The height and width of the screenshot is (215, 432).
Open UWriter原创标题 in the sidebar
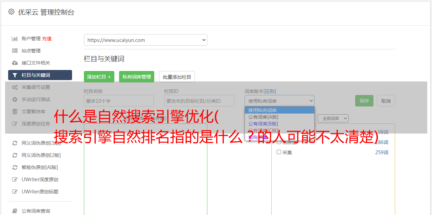point(40,192)
